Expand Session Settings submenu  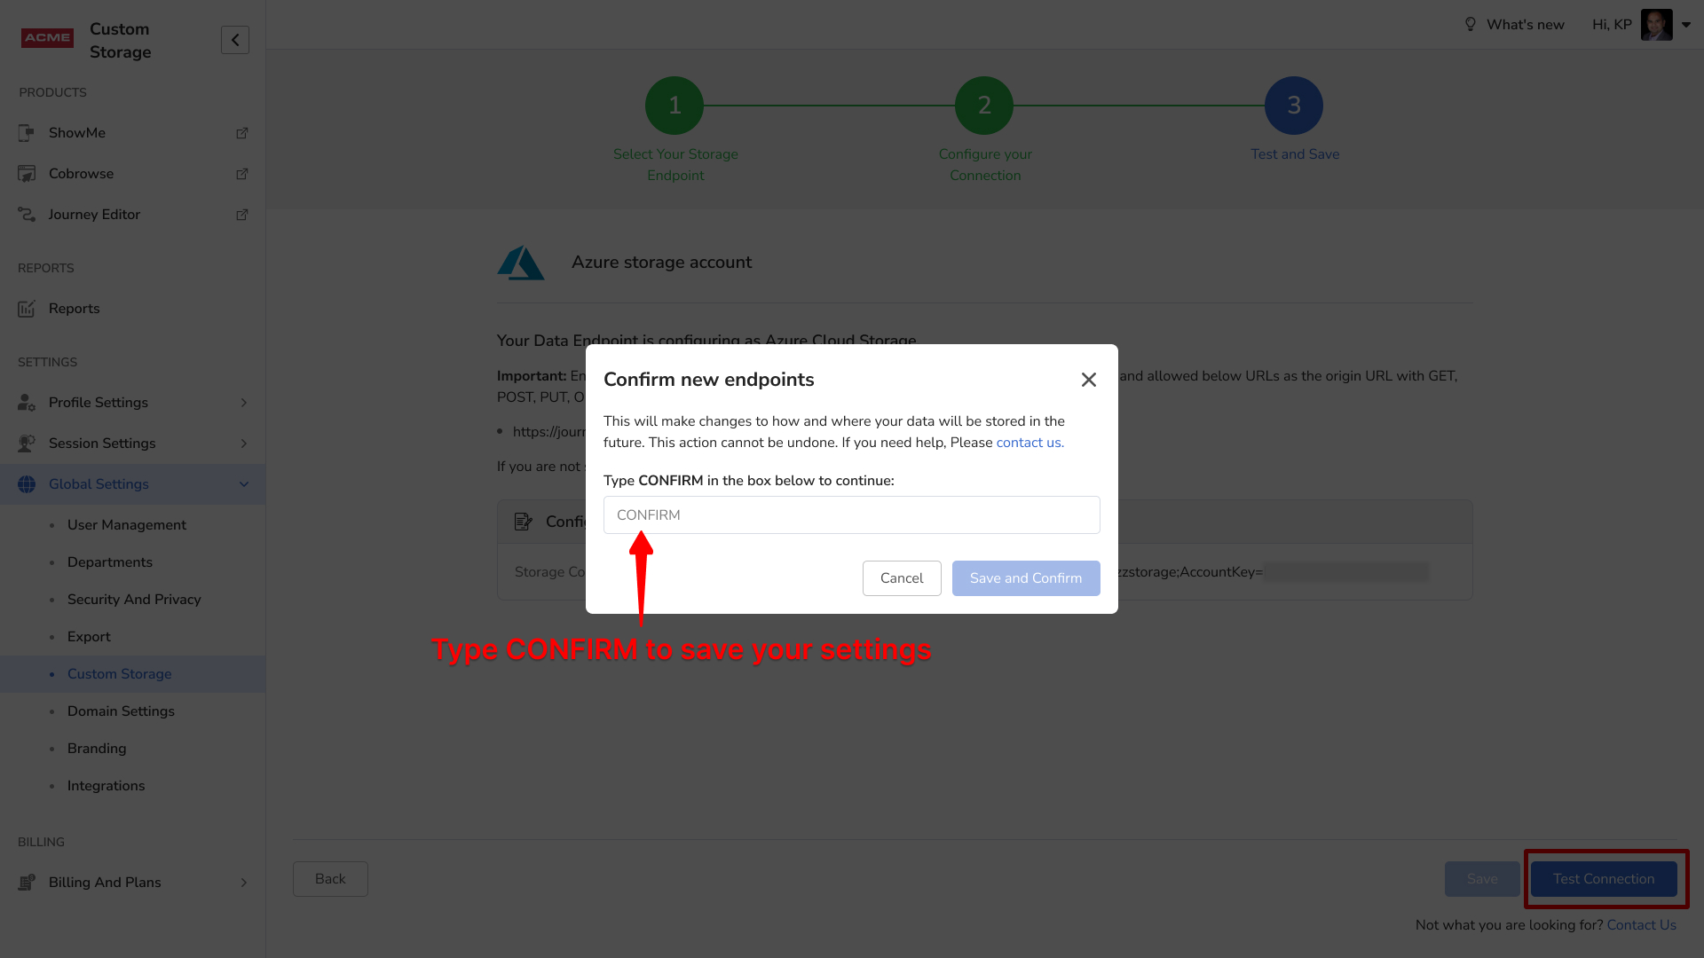pyautogui.click(x=244, y=444)
